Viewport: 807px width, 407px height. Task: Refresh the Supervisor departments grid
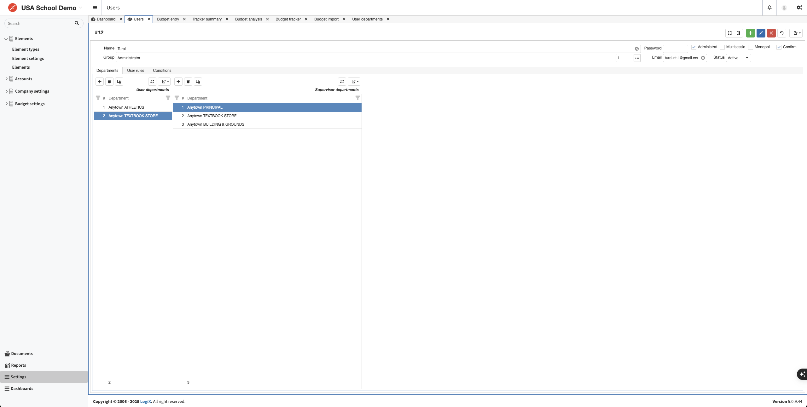(x=342, y=82)
